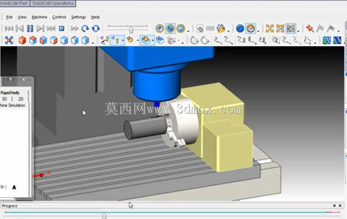Open the dropdown after the grid pattern icons
Screen dimensions: 347x219
tap(298, 31)
